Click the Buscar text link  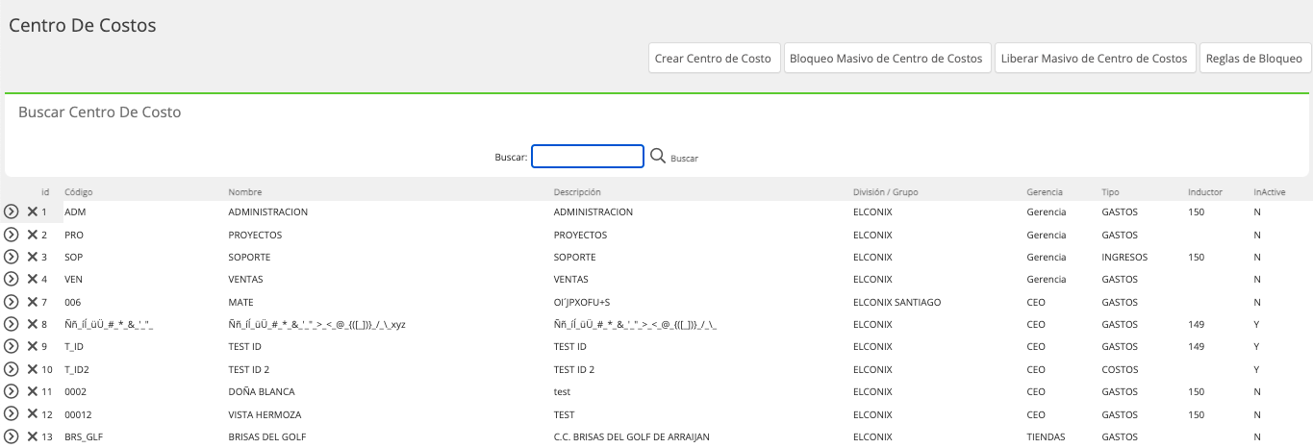pyautogui.click(x=684, y=158)
